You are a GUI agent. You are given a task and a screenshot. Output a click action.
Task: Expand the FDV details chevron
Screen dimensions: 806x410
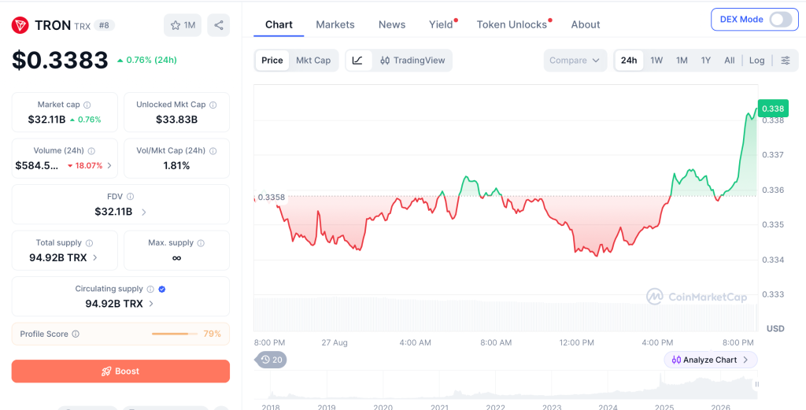(x=143, y=212)
